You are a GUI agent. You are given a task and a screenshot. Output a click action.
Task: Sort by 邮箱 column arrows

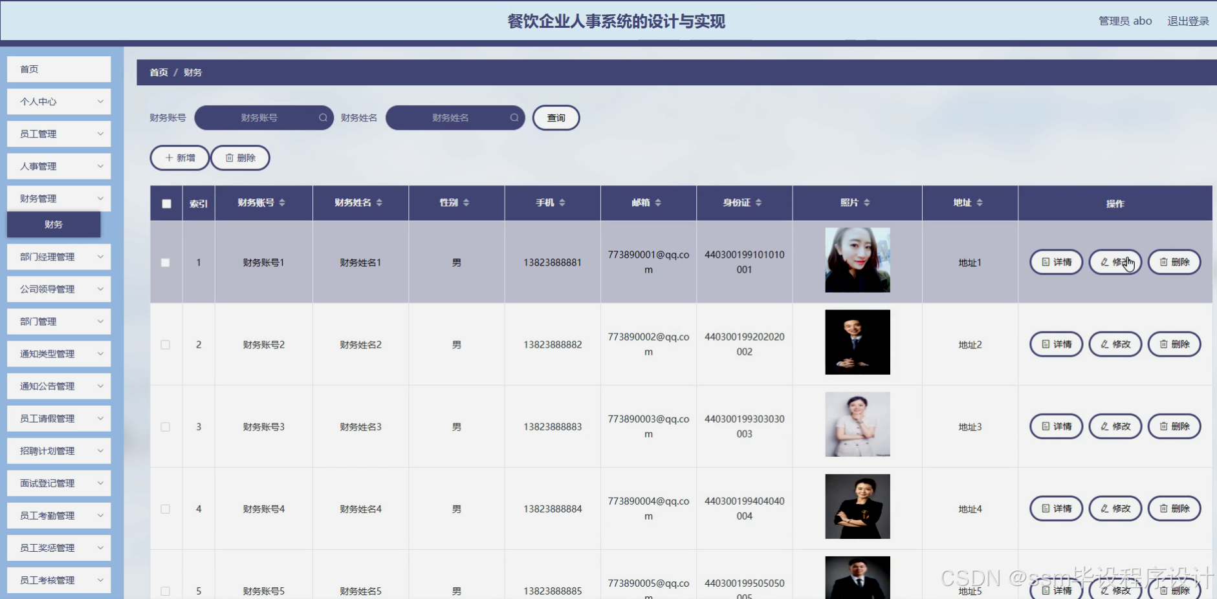point(658,203)
